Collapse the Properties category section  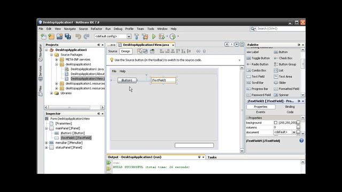point(247,118)
